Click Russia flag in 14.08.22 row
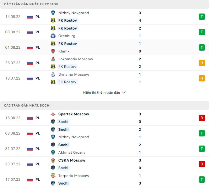The height and width of the screenshot is (188, 211). point(30,17)
